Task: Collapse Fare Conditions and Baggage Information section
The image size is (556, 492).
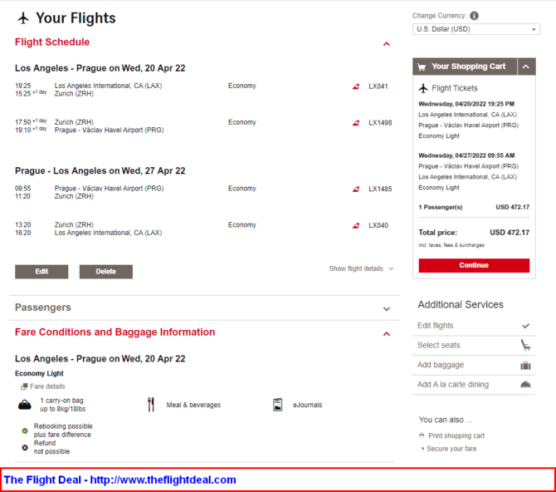Action: [x=387, y=333]
